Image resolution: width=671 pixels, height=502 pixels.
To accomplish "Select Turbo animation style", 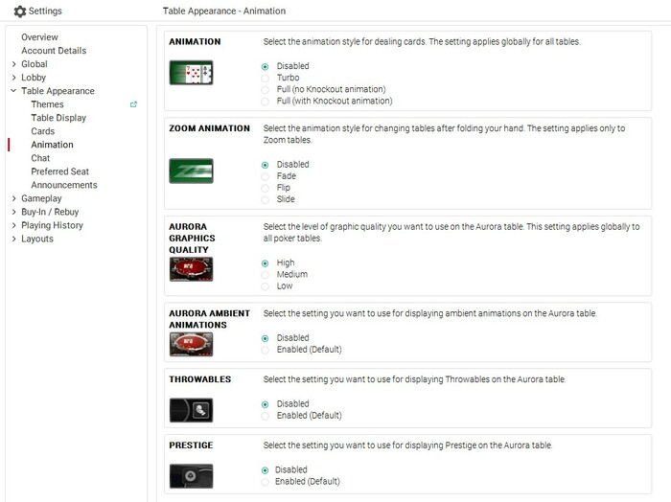I will click(x=266, y=79).
